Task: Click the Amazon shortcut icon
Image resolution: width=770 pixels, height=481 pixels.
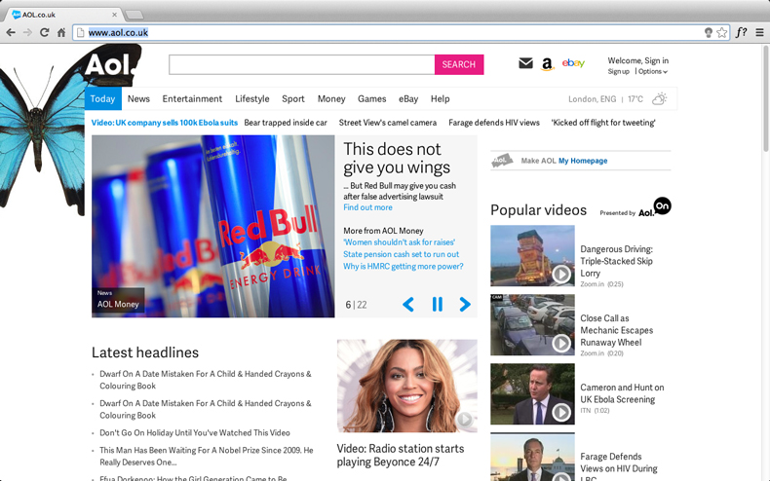Action: coord(548,64)
